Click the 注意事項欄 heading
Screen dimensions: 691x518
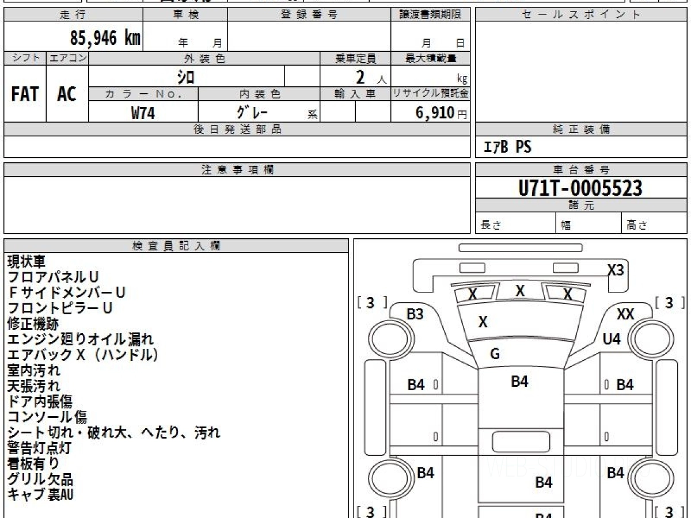(237, 170)
